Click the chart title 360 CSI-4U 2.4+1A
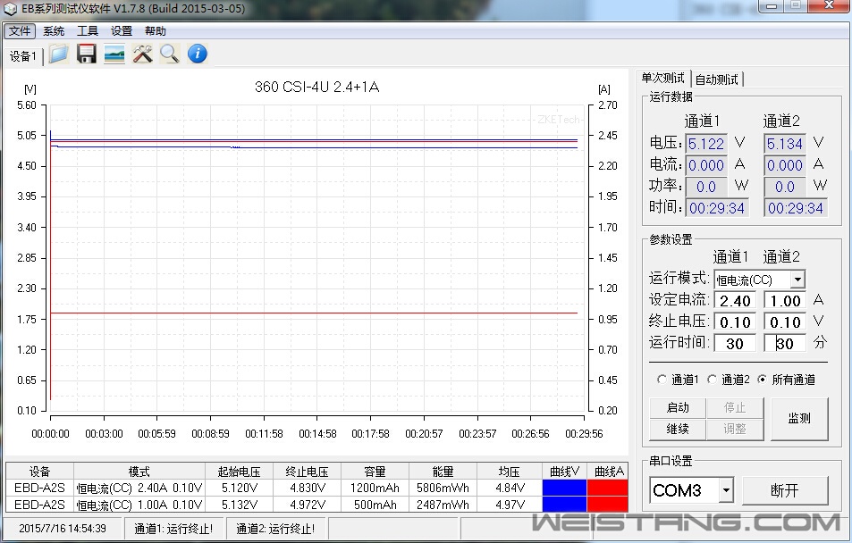 point(316,87)
